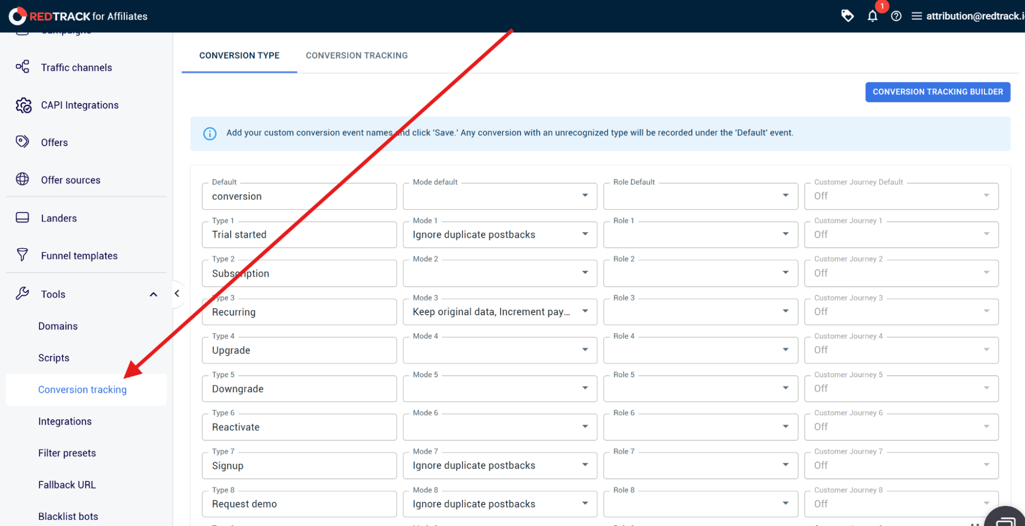Screen dimensions: 1025x526
Task: Open the Mode 8 dropdown
Action: [x=500, y=504]
